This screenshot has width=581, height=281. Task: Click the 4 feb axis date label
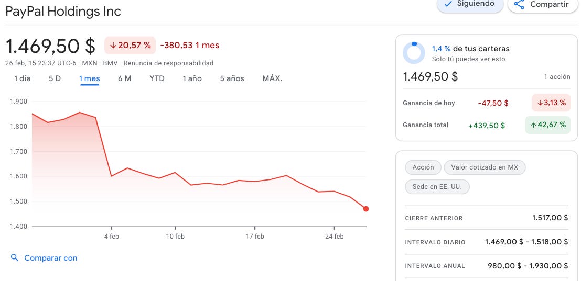112,237
